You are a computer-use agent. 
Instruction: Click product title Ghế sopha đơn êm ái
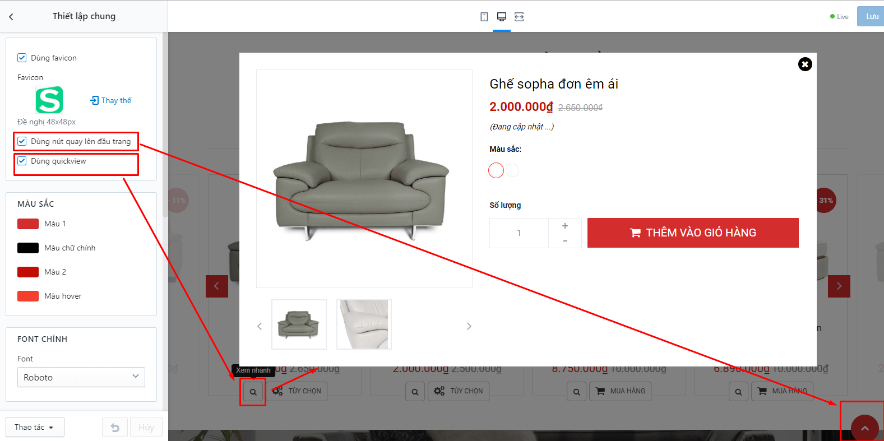coord(554,84)
